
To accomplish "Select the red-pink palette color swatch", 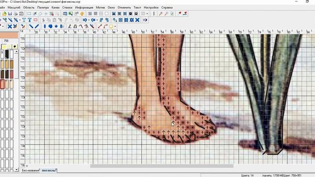I will (11, 74).
